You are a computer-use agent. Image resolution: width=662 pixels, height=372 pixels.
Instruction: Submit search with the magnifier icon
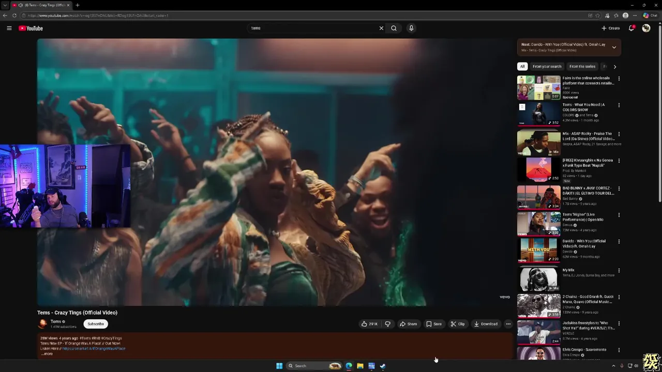click(394, 28)
